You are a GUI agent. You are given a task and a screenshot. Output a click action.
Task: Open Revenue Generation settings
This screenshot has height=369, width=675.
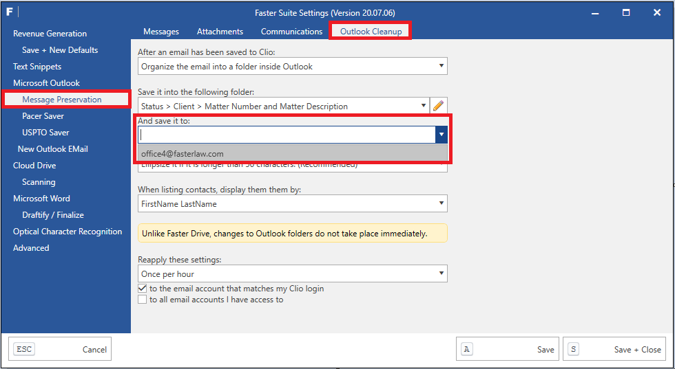tap(50, 34)
